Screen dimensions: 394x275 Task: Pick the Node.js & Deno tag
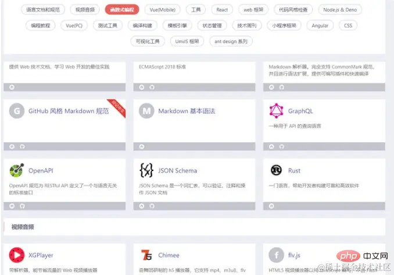coord(340,9)
